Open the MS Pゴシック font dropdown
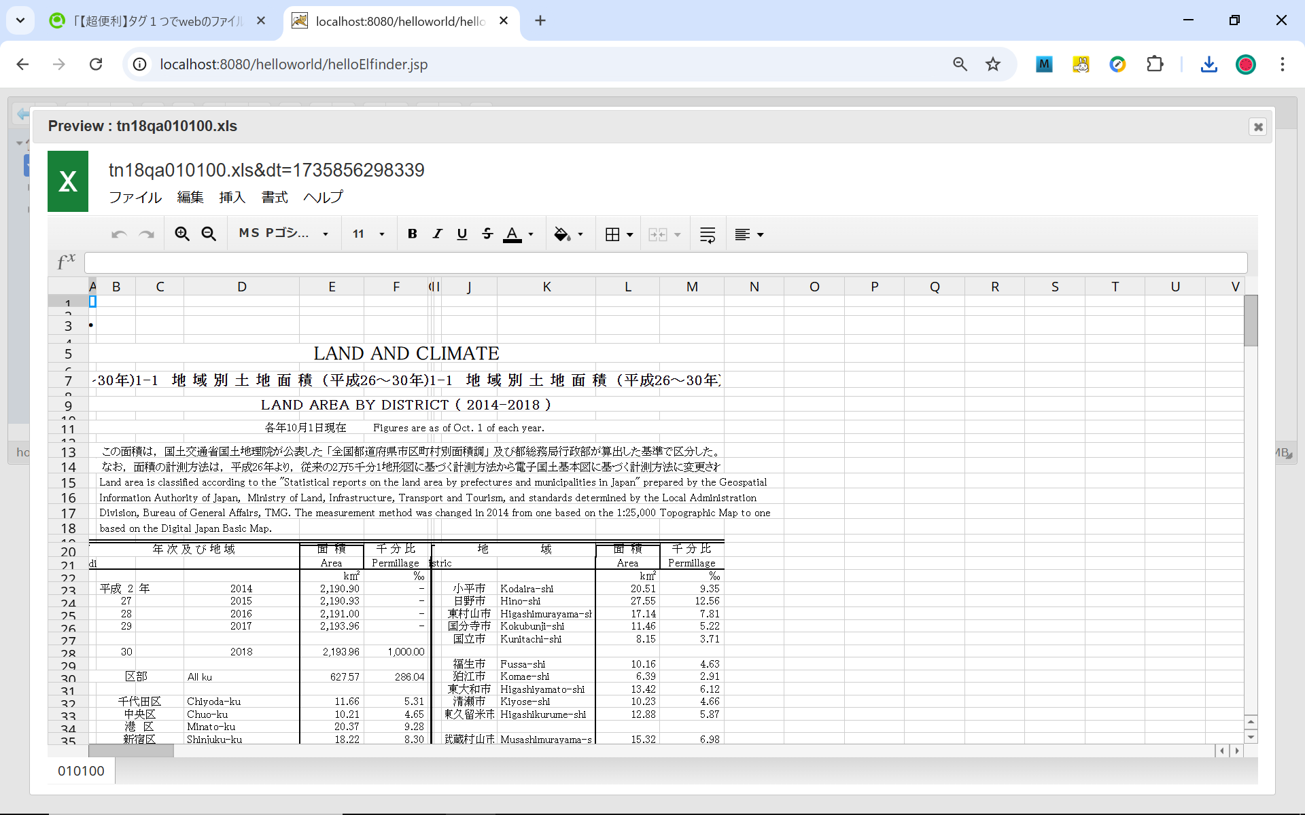This screenshot has height=815, width=1305. (x=283, y=234)
